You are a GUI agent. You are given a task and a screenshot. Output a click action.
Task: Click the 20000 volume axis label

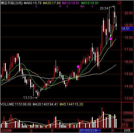click(128, 113)
